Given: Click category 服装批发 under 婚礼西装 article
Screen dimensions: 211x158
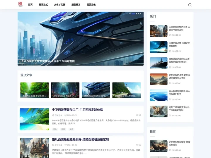Looking at the screenshot, I should [x=58, y=145].
